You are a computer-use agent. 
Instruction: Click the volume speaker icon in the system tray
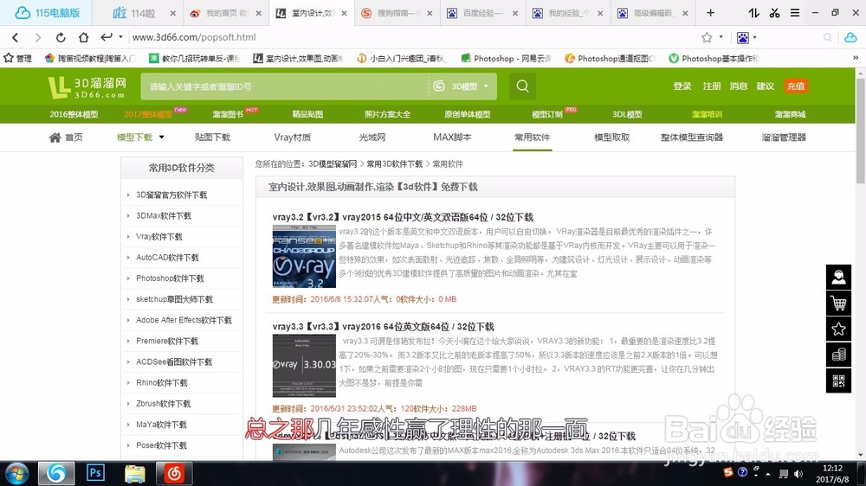point(798,474)
